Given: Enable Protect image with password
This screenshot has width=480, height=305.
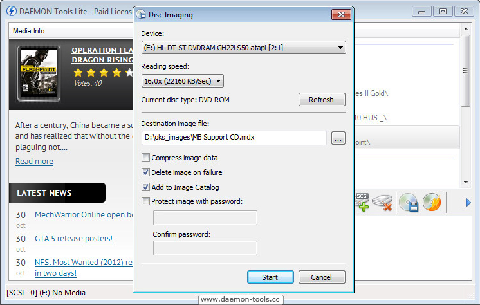Looking at the screenshot, I should [x=145, y=201].
